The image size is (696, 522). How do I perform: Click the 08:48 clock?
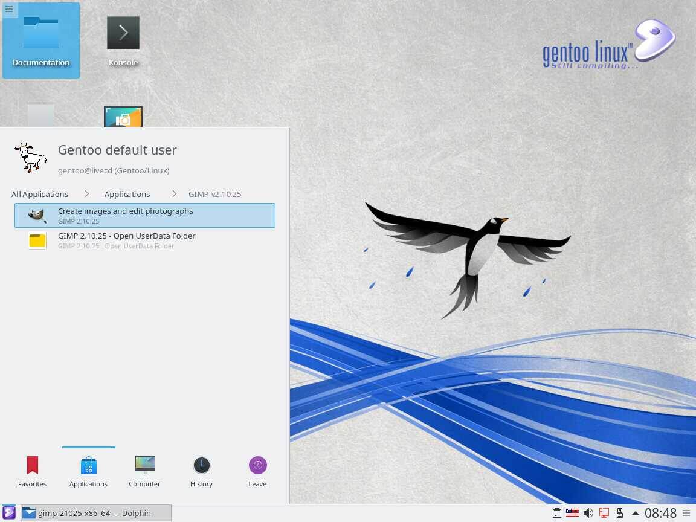point(660,513)
